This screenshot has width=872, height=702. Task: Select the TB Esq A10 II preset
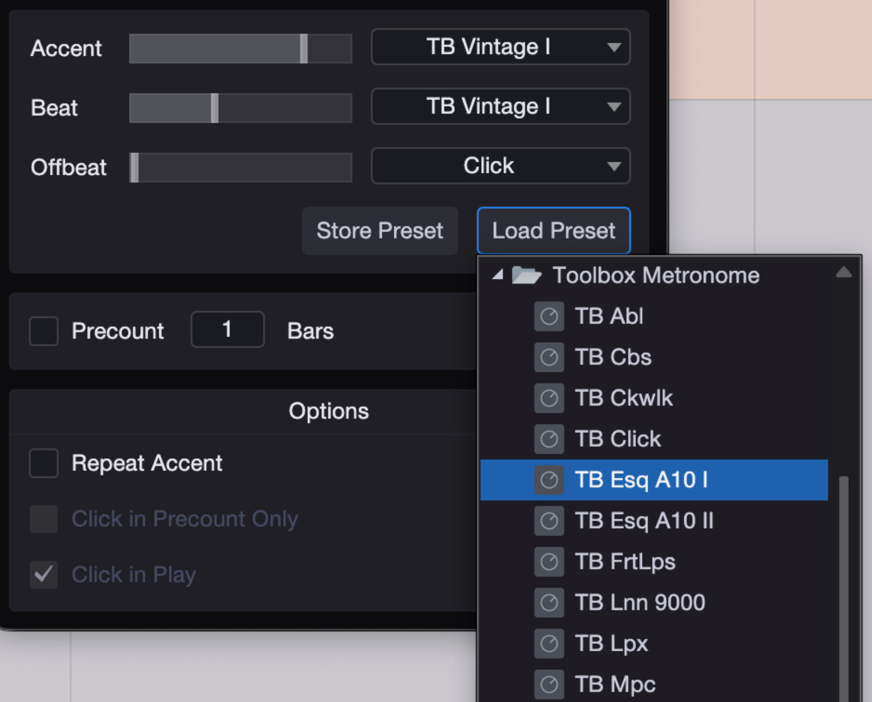[x=643, y=521]
